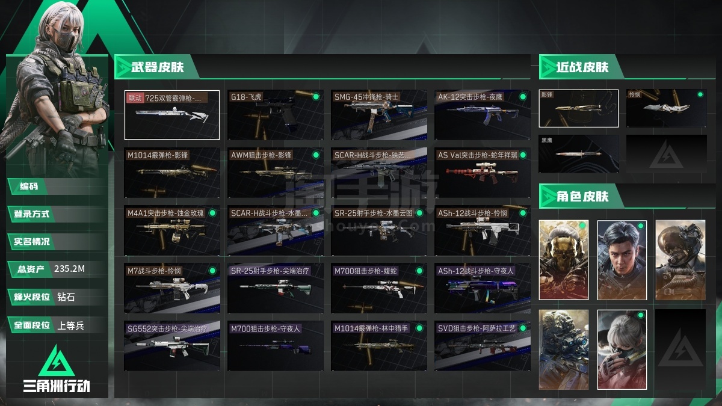The image size is (722, 406).
Task: Select the SVD狙击步枪-阿萨拉工艺 skin
Action: pos(483,346)
